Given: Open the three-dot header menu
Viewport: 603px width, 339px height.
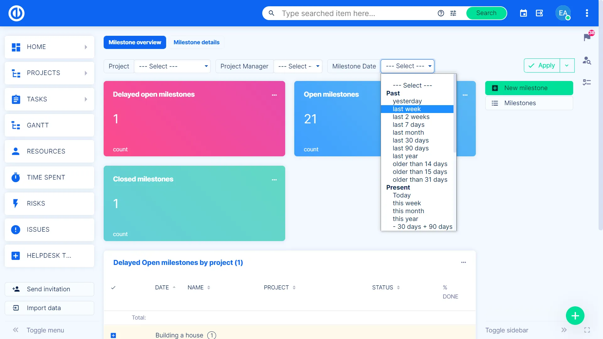Looking at the screenshot, I should pos(587,13).
